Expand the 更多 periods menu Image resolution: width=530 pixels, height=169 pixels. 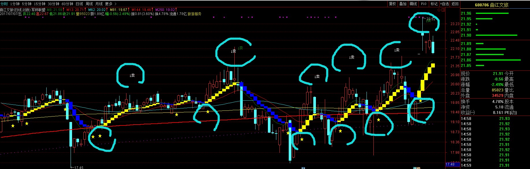point(111,4)
